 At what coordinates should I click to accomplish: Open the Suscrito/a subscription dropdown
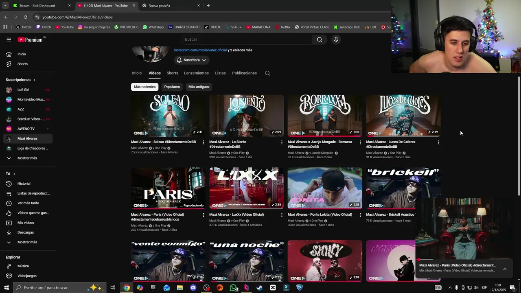[x=192, y=60]
